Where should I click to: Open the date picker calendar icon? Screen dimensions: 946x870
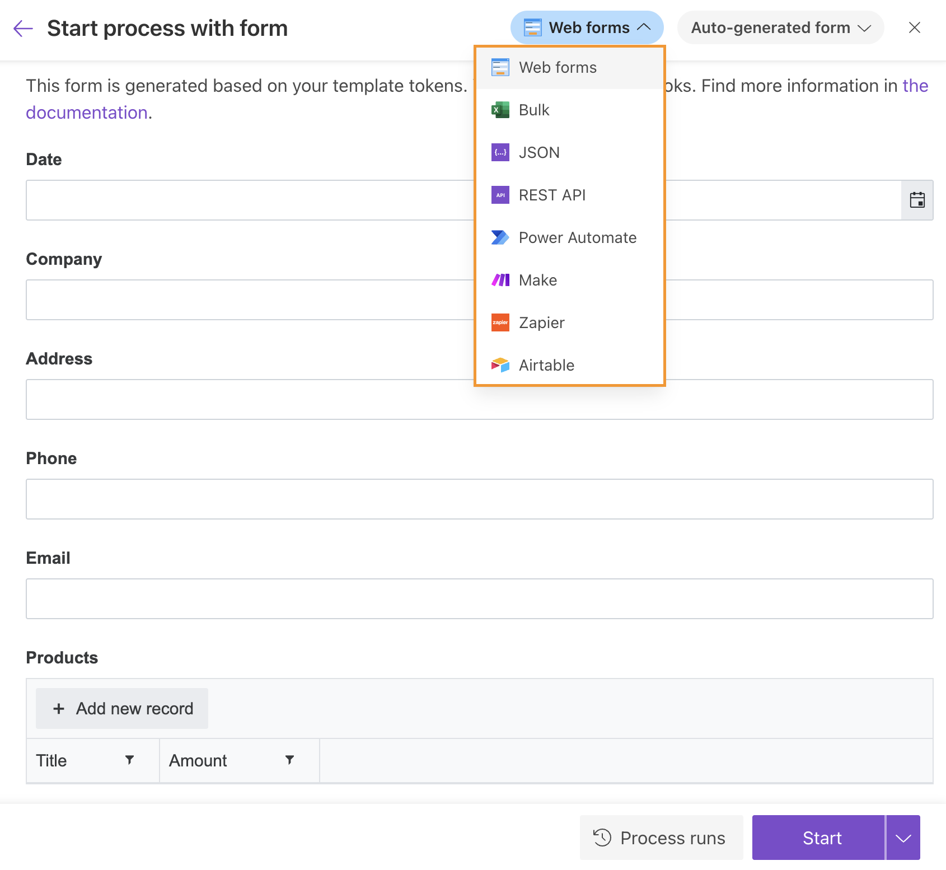click(917, 200)
